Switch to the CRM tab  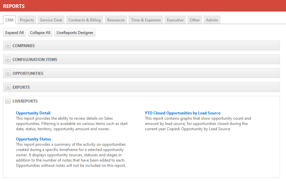point(9,20)
